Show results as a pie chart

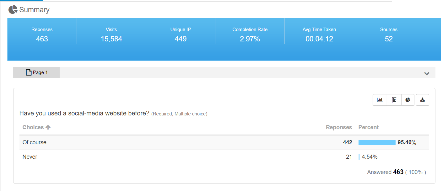pyautogui.click(x=408, y=100)
